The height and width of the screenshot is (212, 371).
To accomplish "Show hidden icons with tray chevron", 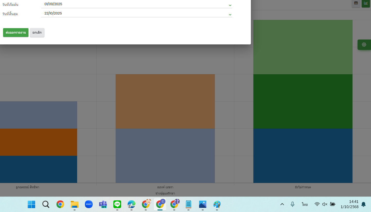I will (282, 204).
